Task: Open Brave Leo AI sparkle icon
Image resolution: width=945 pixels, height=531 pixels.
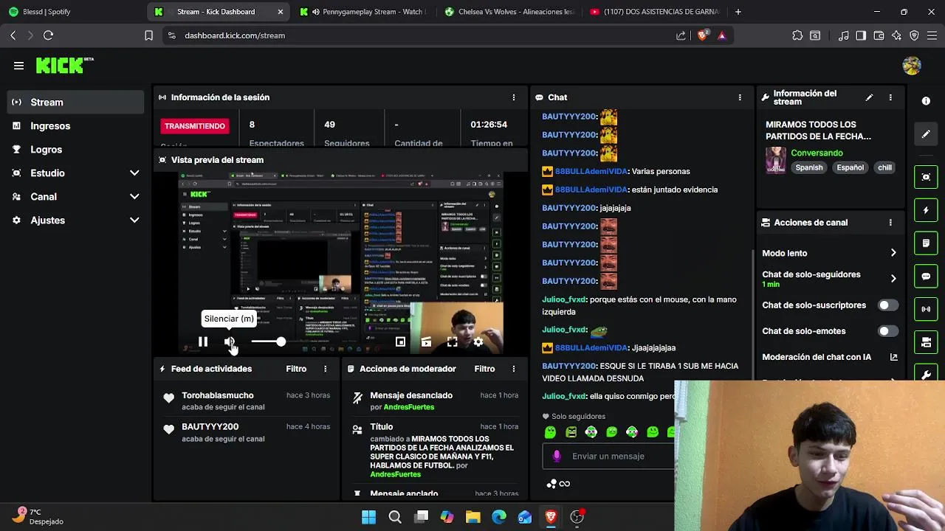Action: coord(896,35)
